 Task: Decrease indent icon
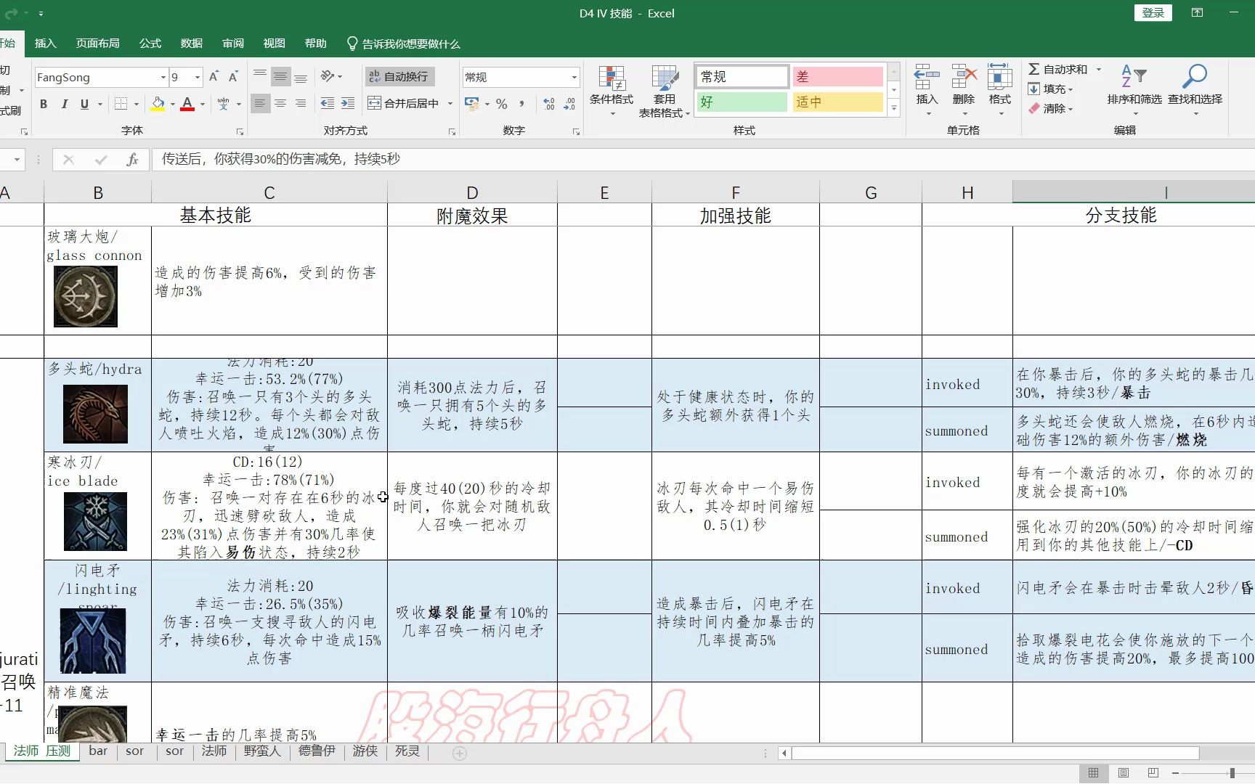click(x=328, y=104)
